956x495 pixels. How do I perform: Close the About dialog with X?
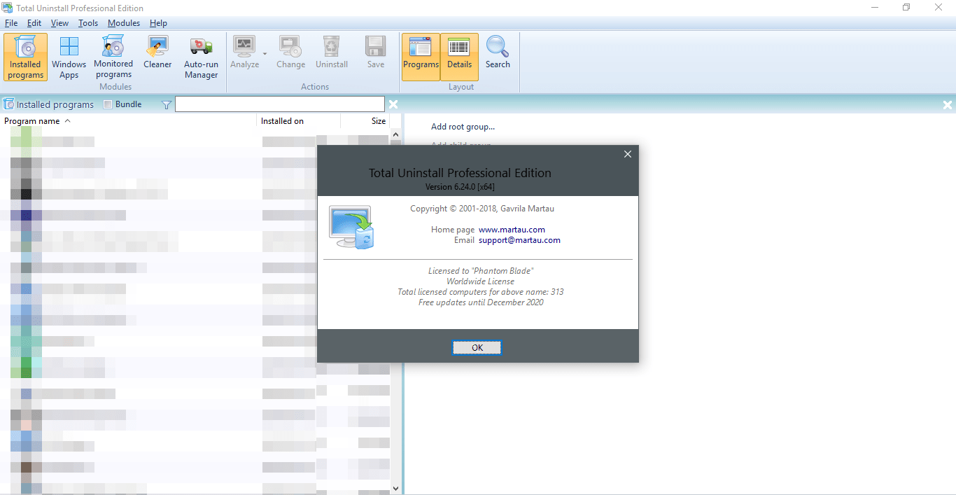[x=627, y=154]
